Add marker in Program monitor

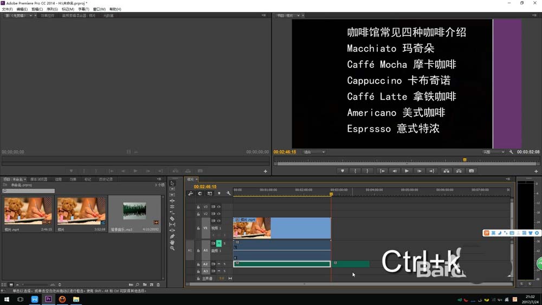click(x=342, y=171)
